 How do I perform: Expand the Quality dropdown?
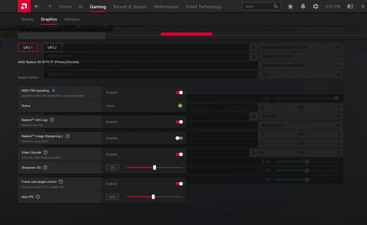[x=300, y=116]
